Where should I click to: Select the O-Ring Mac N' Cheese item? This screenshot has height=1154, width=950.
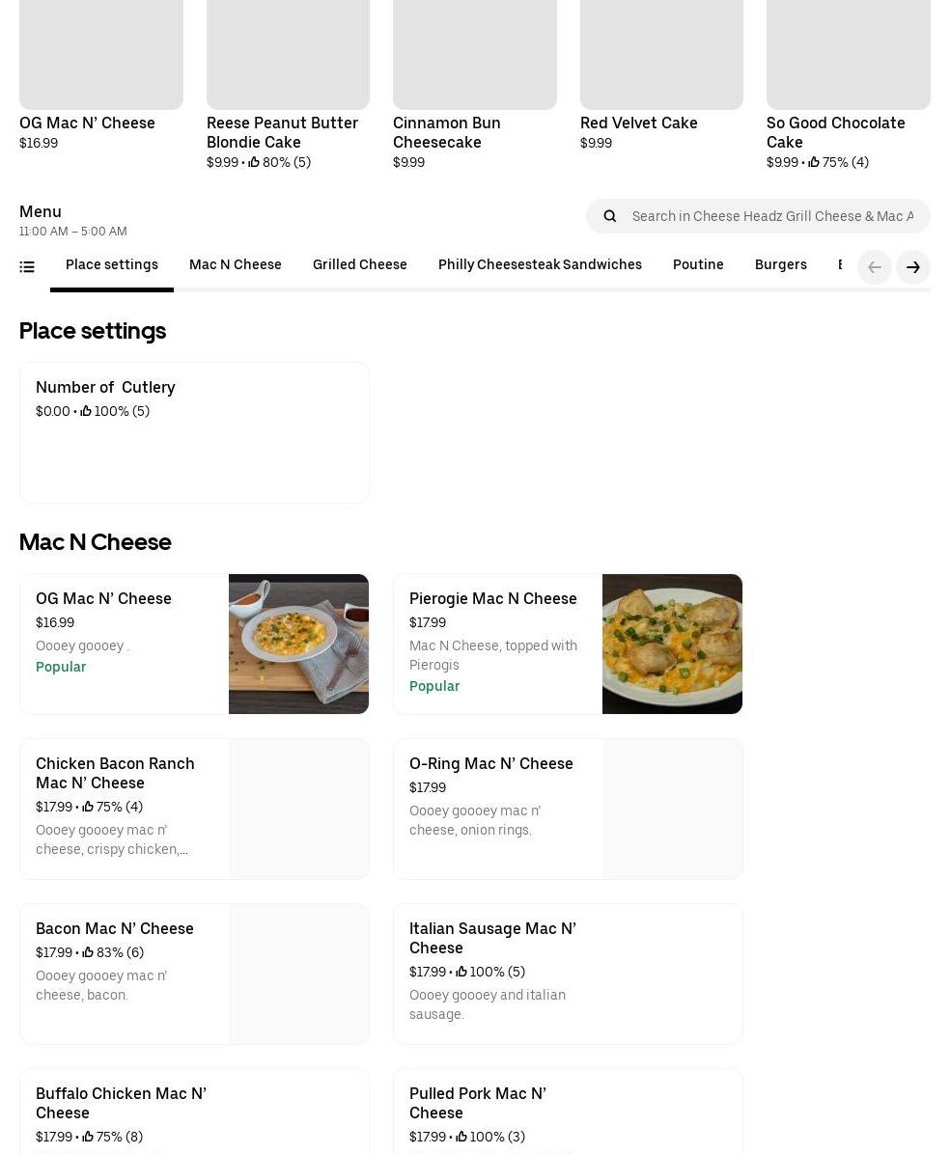(490, 763)
